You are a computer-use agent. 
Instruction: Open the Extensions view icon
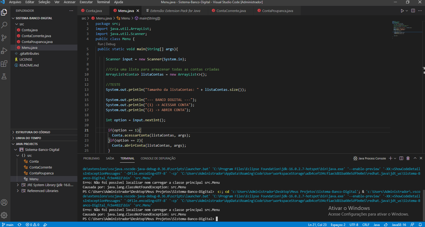pyautogui.click(x=4, y=64)
